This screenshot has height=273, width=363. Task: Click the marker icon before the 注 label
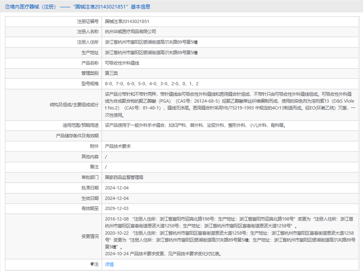tap(92, 264)
